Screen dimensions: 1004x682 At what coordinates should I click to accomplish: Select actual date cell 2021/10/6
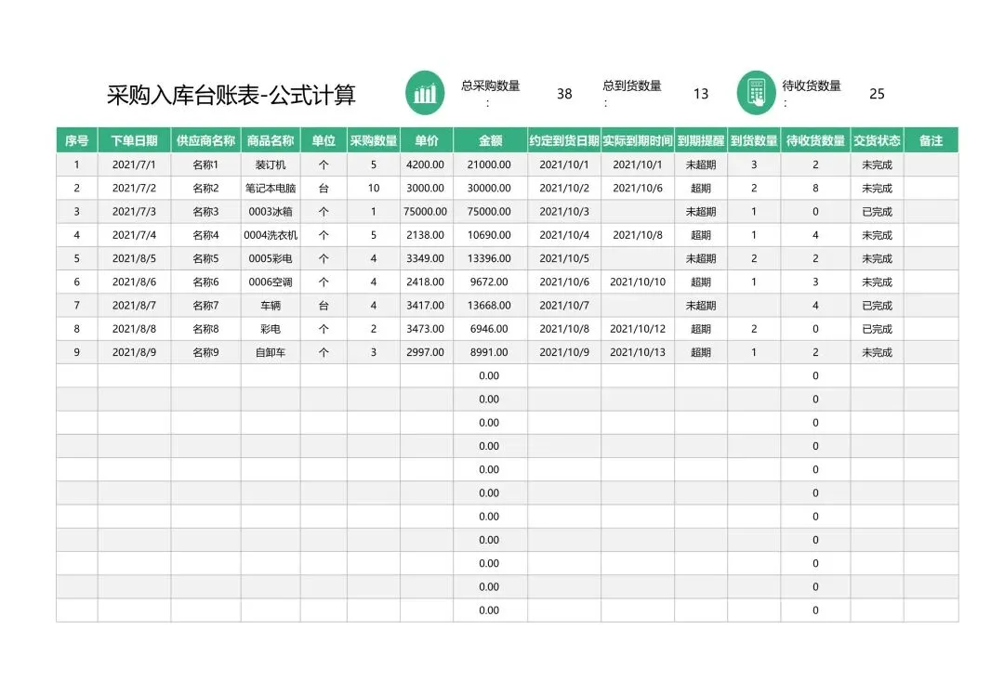638,188
